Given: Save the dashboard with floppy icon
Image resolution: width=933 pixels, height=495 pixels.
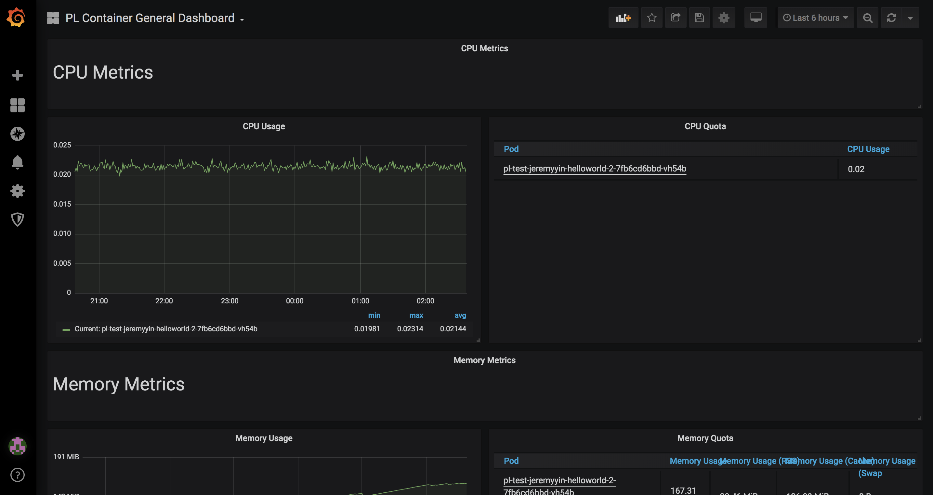Looking at the screenshot, I should coord(699,18).
